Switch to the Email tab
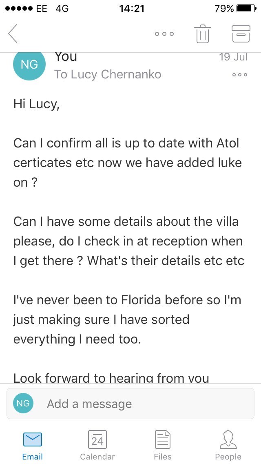The height and width of the screenshot is (464, 261). pos(32,445)
